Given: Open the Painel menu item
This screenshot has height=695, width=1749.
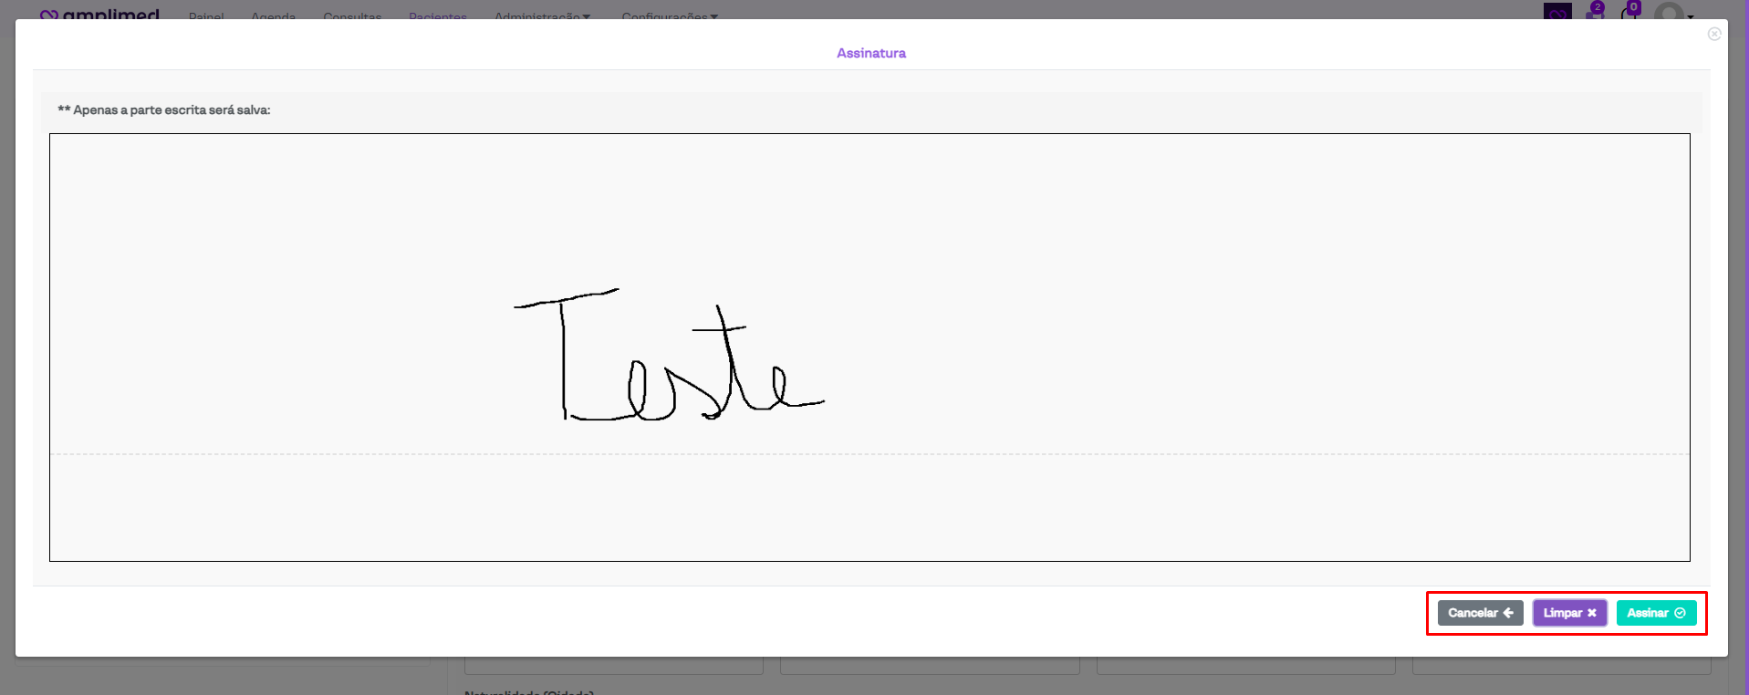Looking at the screenshot, I should (206, 16).
